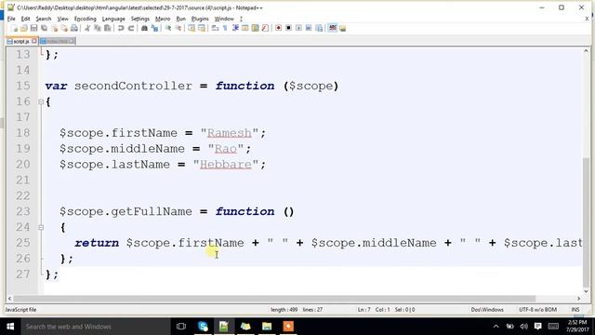The height and width of the screenshot is (335, 595).
Task: Toggle Show All Characters pilcrow icon
Action: 225,28
